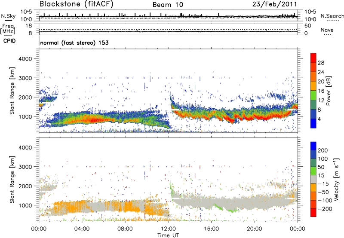The width and height of the screenshot is (344, 238).
Task: Click the date '23/Feb/2011'
Action: click(274, 4)
